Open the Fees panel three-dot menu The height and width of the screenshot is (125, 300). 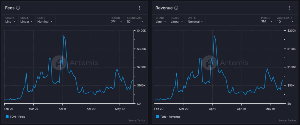click(139, 8)
